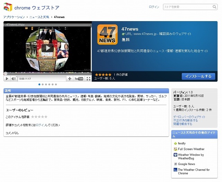222x182 pixels.
Task: Click the 0:00 / 1:17 video time display
Action: [x=25, y=79]
